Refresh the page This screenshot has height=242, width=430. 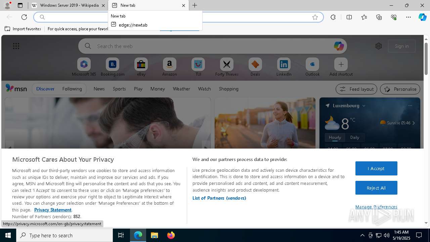click(24, 17)
